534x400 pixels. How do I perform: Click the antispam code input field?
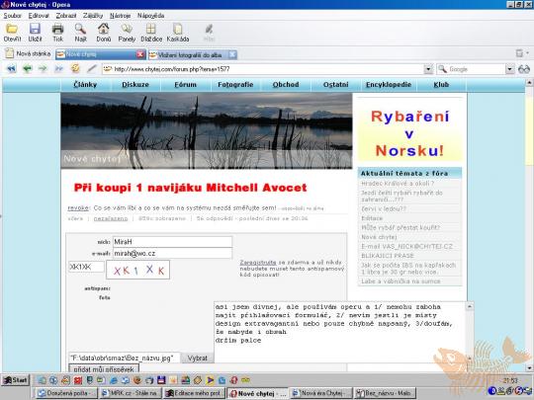pos(86,267)
